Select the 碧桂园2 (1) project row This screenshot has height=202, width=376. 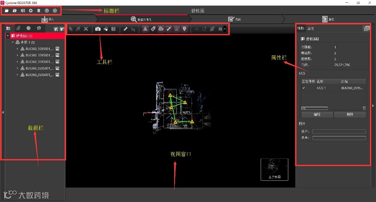(35, 36)
